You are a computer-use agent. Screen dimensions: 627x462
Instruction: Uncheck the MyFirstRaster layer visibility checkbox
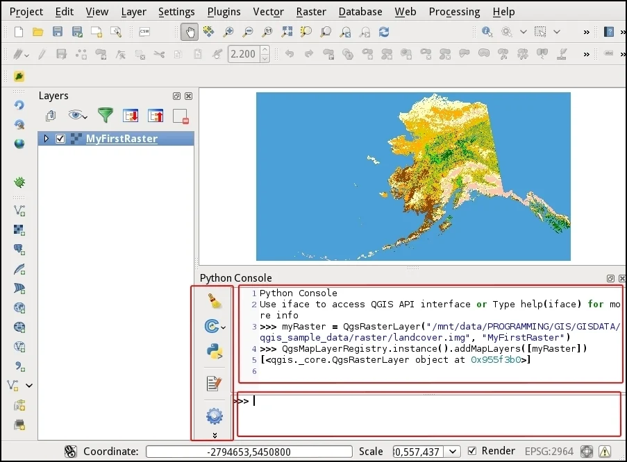pyautogui.click(x=60, y=139)
